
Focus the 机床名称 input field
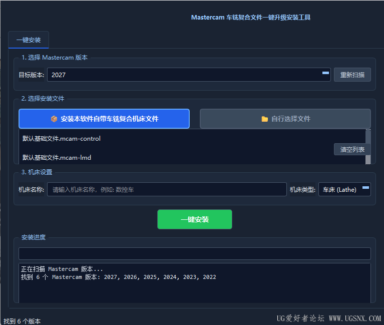click(167, 189)
